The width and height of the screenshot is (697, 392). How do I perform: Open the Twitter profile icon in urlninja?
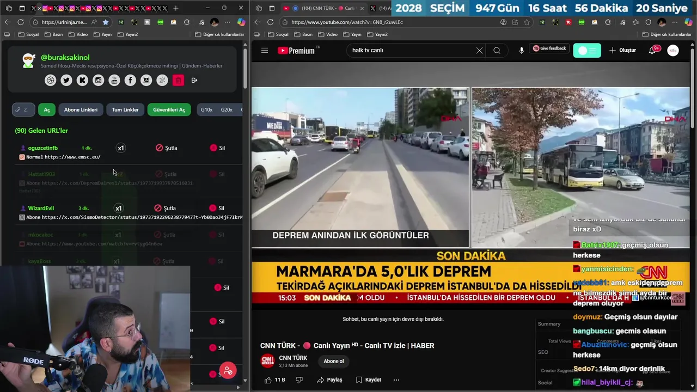66,80
